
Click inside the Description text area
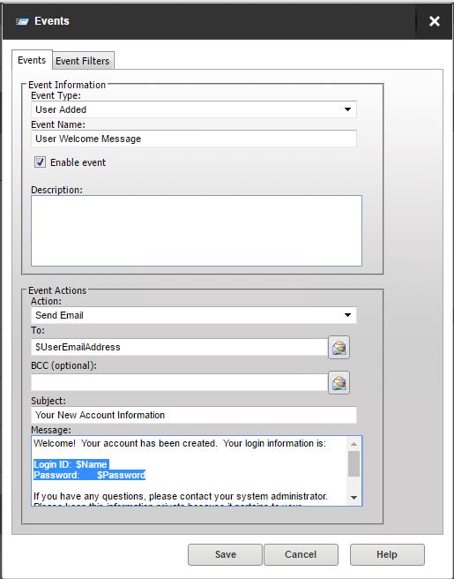(197, 230)
